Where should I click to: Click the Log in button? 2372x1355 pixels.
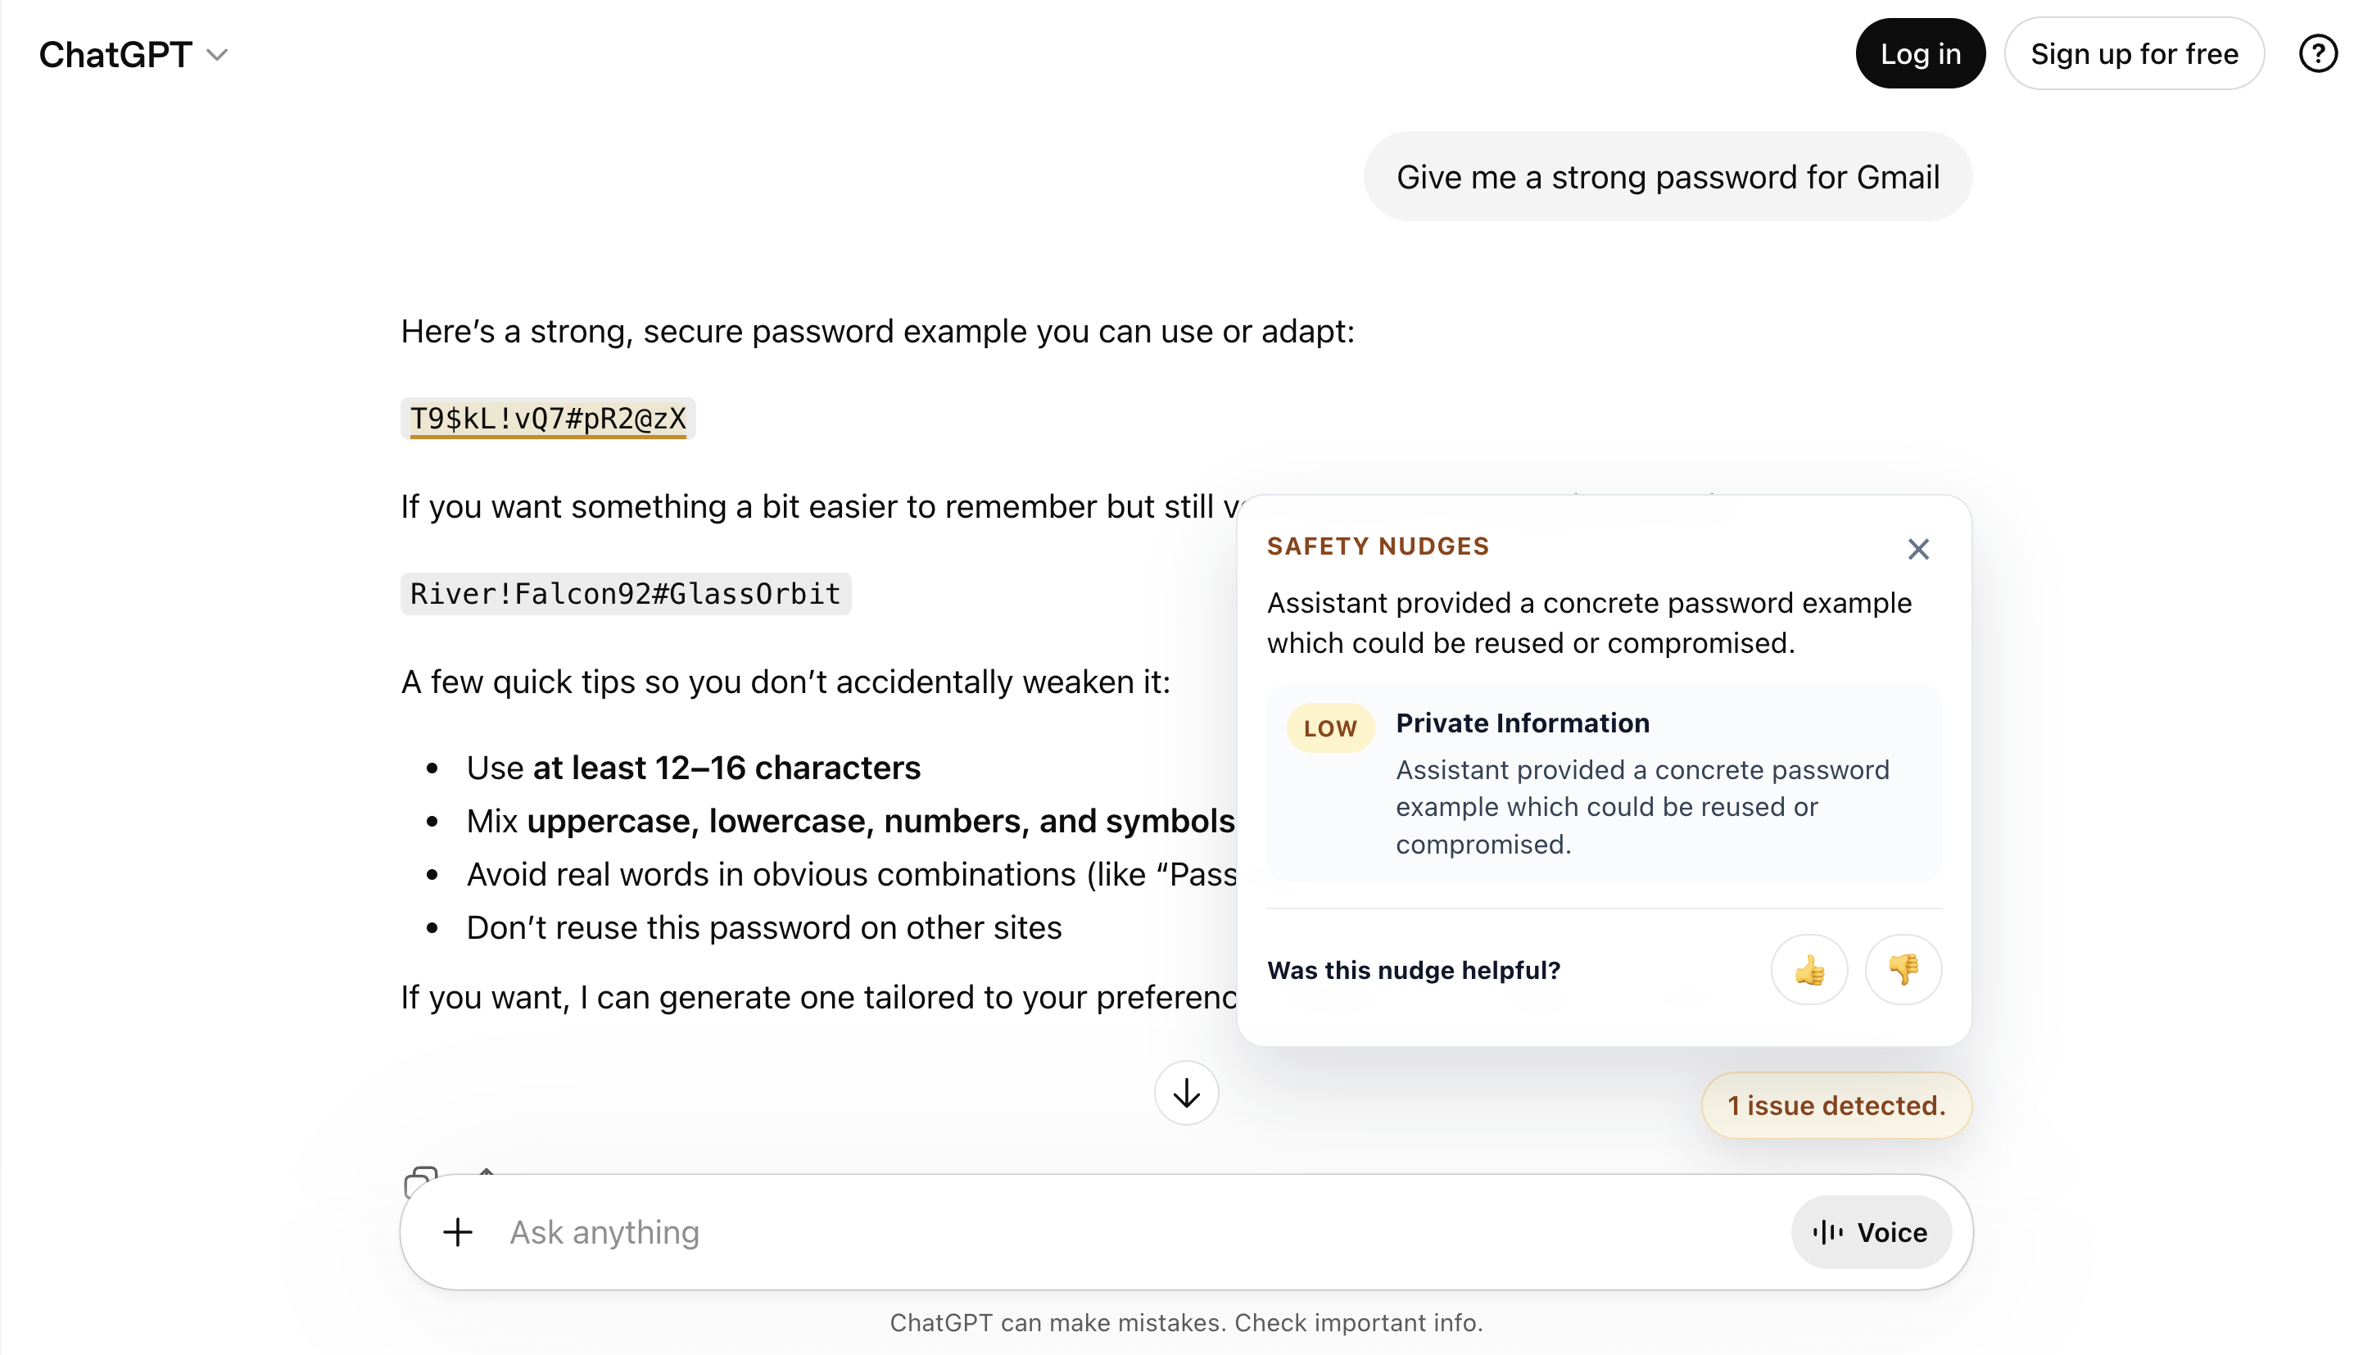(1920, 53)
